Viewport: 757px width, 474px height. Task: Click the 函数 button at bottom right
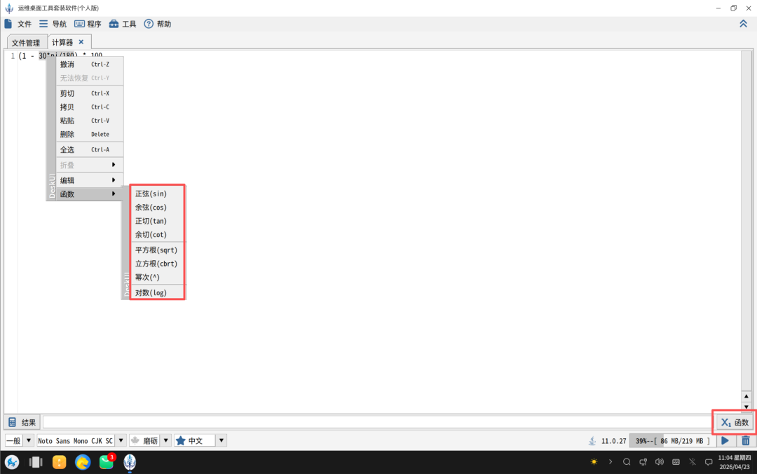point(735,422)
